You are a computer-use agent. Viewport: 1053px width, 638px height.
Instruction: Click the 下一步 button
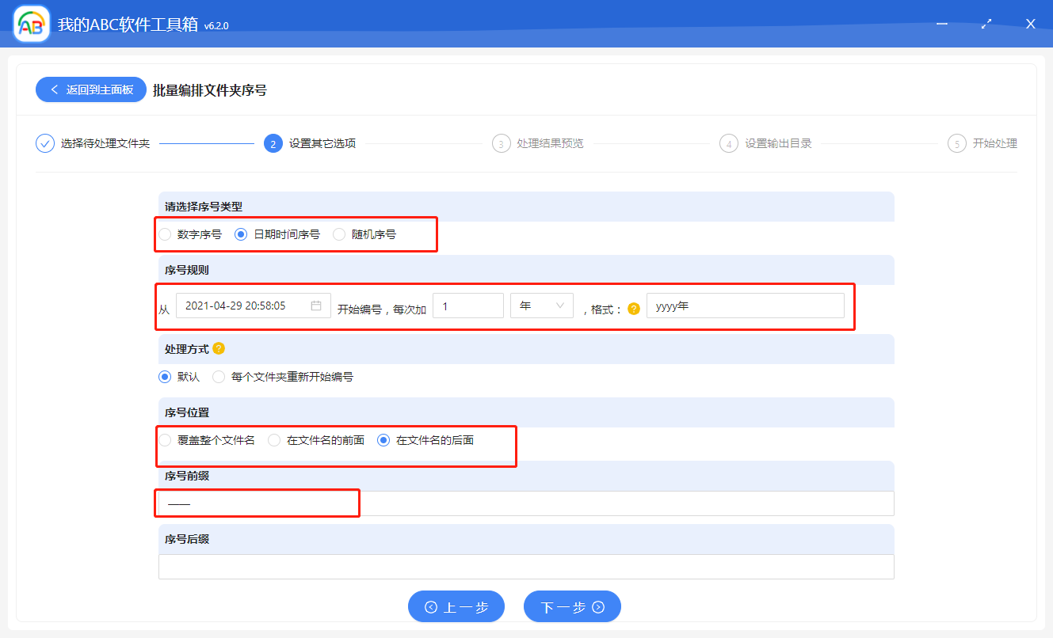pos(572,606)
